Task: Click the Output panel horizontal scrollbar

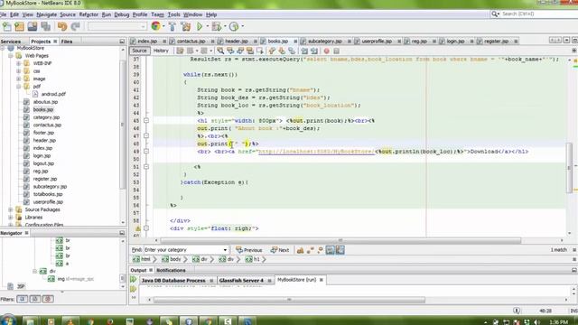Action: (x=289, y=300)
